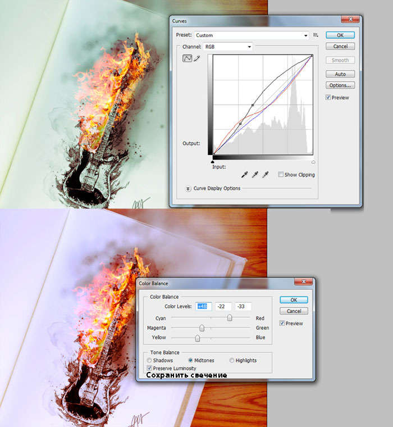Viewport: 393px width, 427px height.
Task: Select the upper control point on RGB curve
Action: pos(253,105)
